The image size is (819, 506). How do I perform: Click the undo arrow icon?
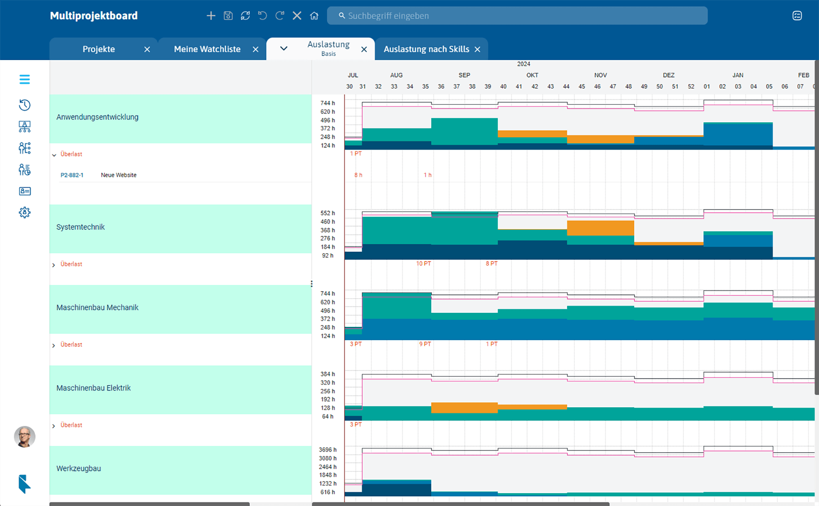pos(263,16)
